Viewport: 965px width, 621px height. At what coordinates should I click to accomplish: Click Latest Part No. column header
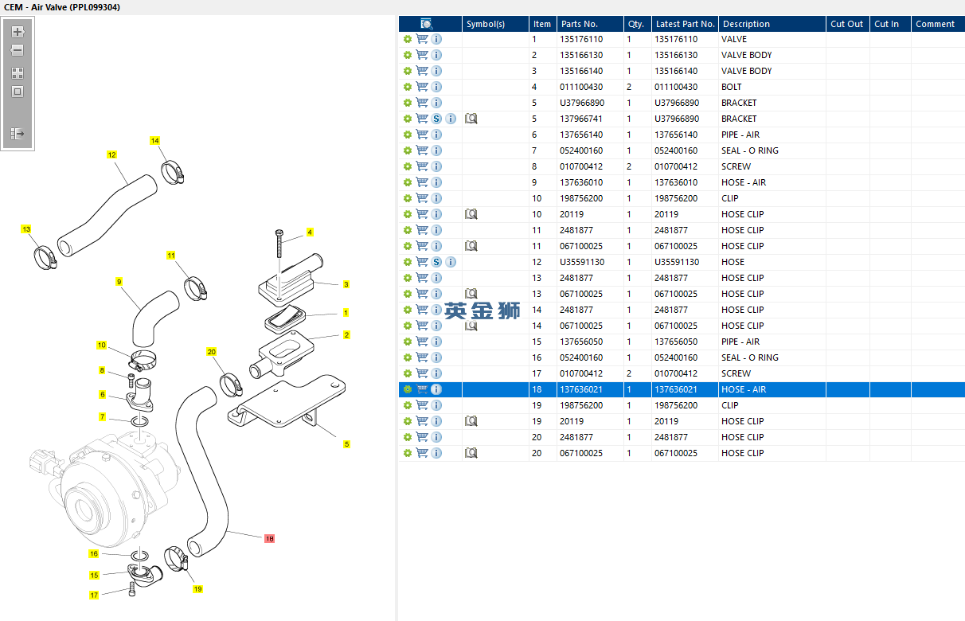coord(685,24)
